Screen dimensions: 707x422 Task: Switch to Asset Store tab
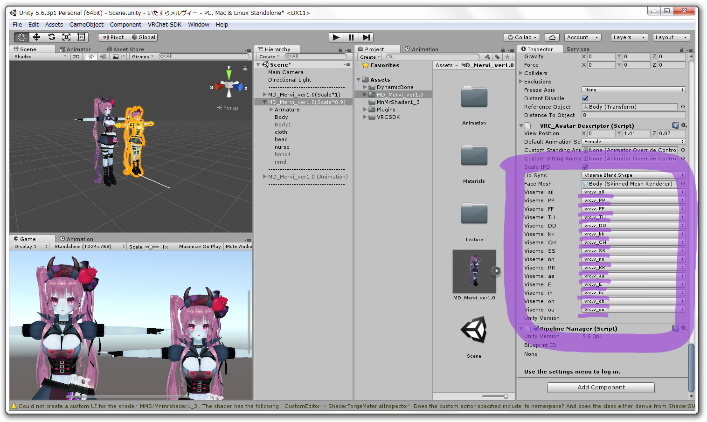[x=125, y=49]
